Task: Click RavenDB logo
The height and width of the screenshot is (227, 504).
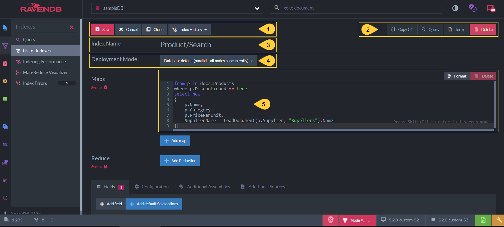Action: [x=41, y=8]
